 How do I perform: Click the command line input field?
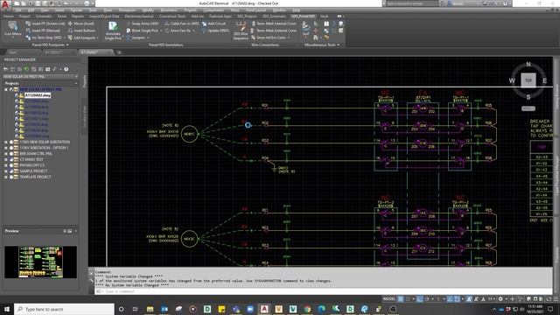coord(323,291)
